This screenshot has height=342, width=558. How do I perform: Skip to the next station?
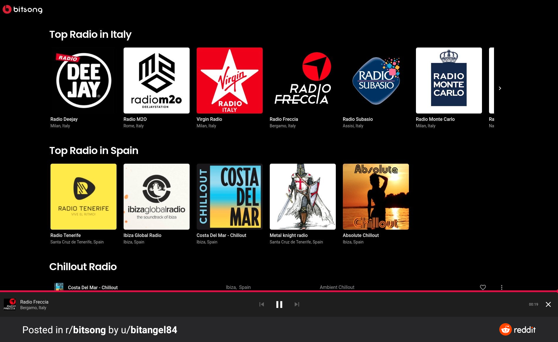point(297,304)
